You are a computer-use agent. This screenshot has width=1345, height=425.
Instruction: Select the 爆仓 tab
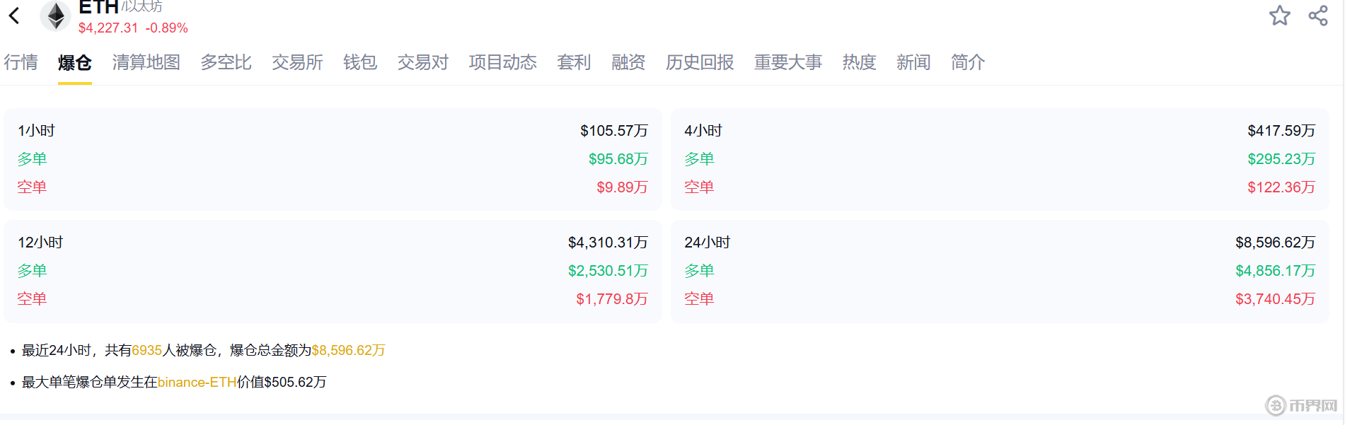pos(74,62)
